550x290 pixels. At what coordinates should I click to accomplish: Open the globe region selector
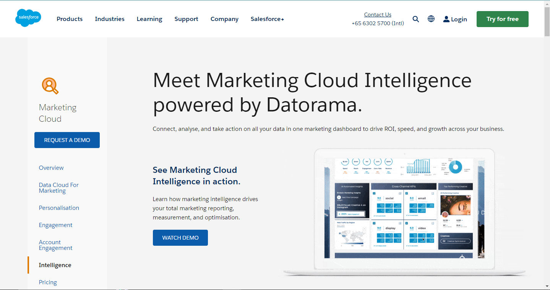coord(431,19)
